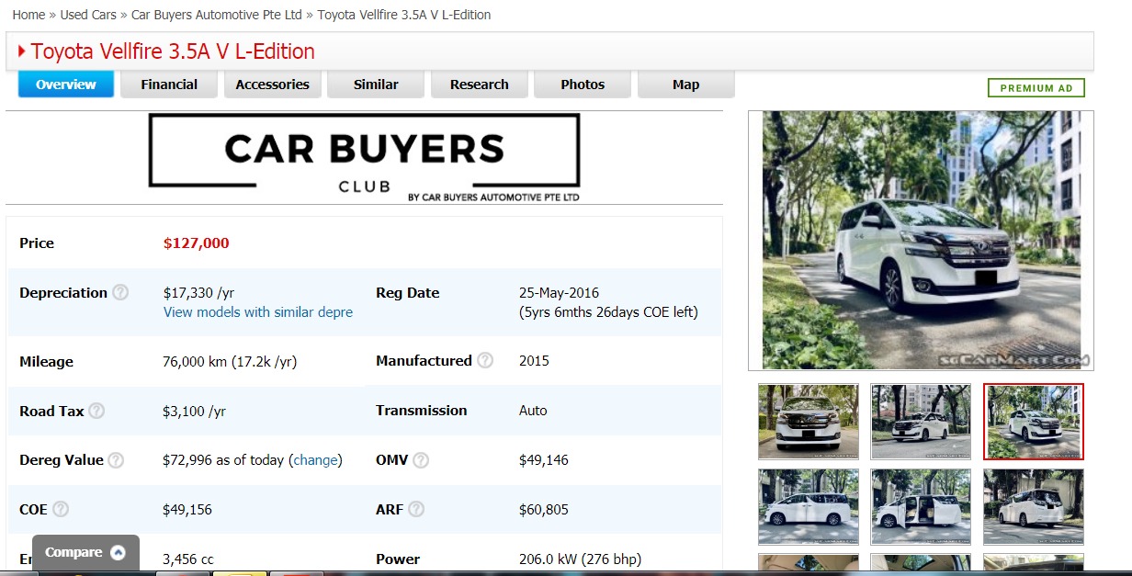The image size is (1132, 576).
Task: Click 'View models with similar depre' link
Action: pos(257,312)
